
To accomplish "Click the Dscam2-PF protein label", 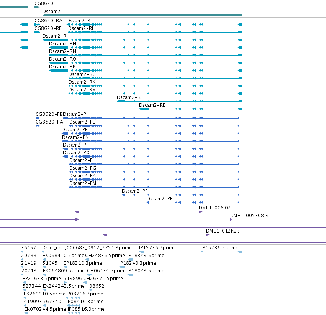I will 134,191.
